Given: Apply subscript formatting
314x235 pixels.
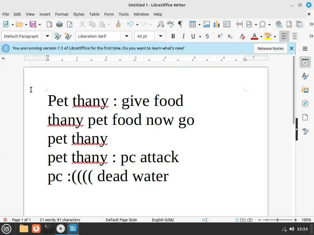Looking at the screenshot, I should click(230, 36).
